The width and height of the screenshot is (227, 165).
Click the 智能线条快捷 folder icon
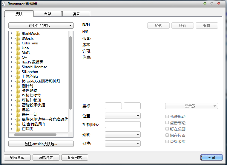(x=18, y=105)
